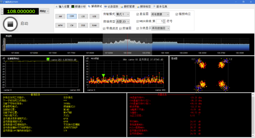Switch to the 频谱分析 tab
The height and width of the screenshot is (138, 255).
coord(78,6)
